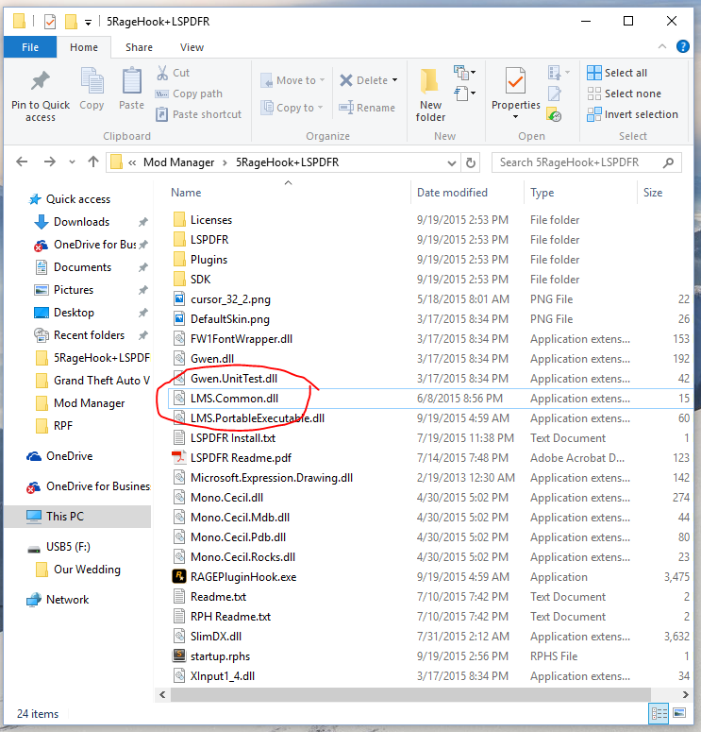Screen dimensions: 701x732
Task: Click the horizontal scrollbar of file list
Action: [x=410, y=694]
